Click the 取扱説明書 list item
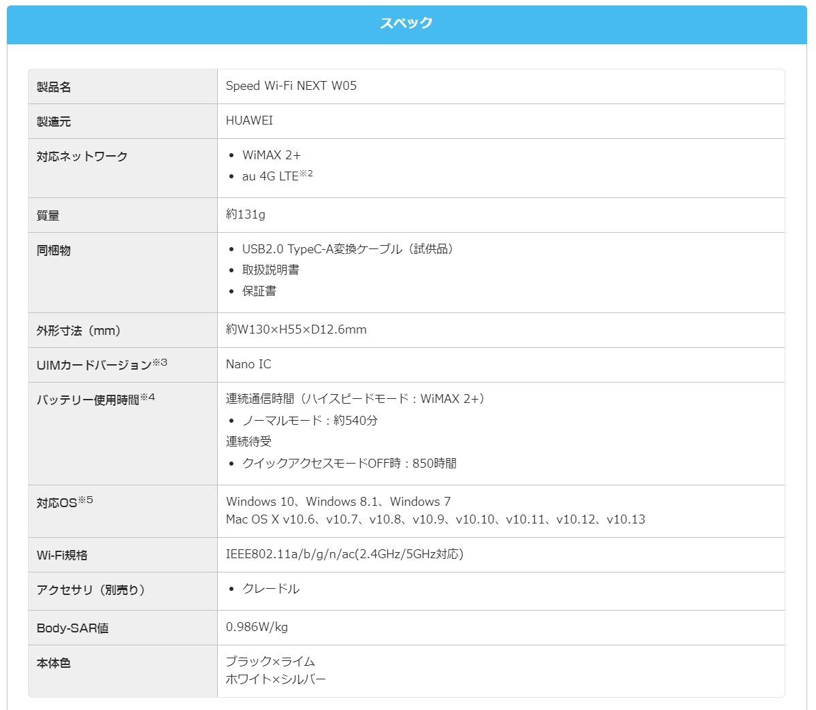 tap(271, 270)
